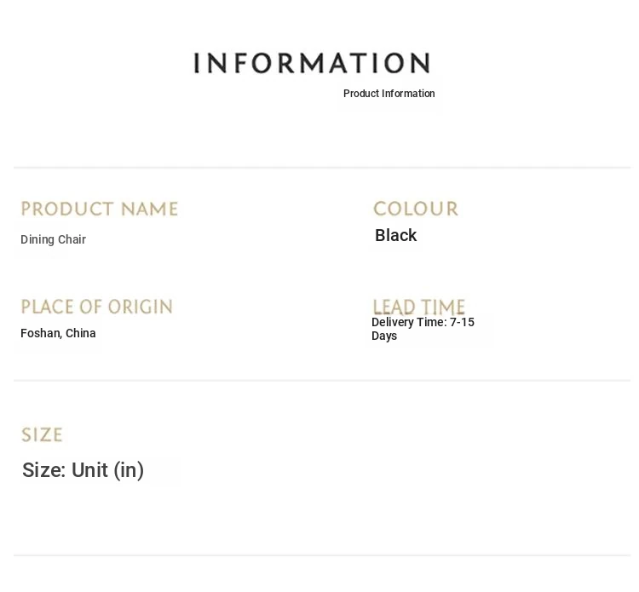The width and height of the screenshot is (639, 592).
Task: Click the (in) unit in size text
Action: (x=129, y=470)
